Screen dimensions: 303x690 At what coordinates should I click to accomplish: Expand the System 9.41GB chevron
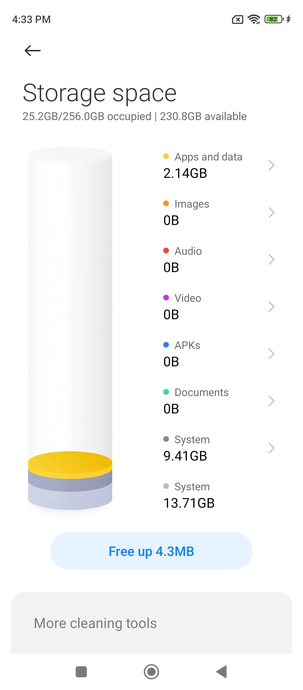(271, 448)
